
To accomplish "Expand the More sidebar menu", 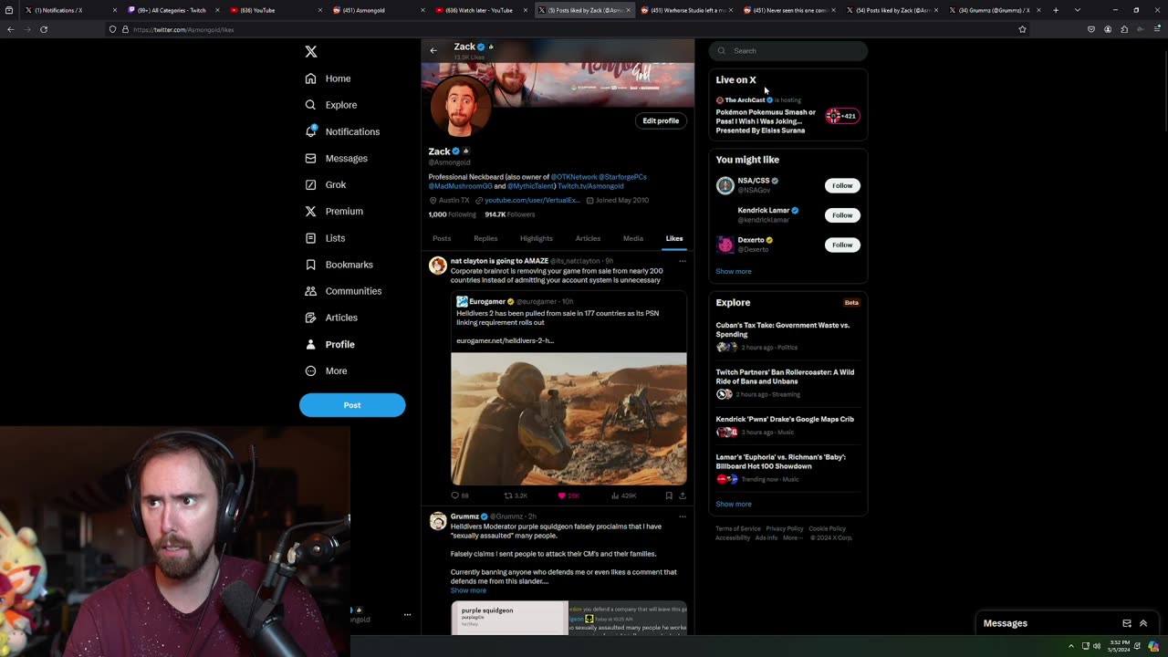I will (327, 370).
